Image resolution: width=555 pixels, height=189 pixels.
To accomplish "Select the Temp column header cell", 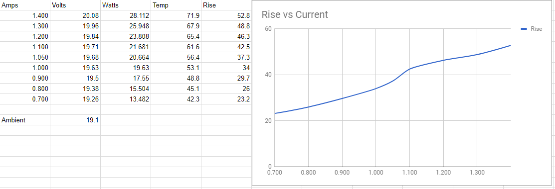I will click(x=176, y=5).
